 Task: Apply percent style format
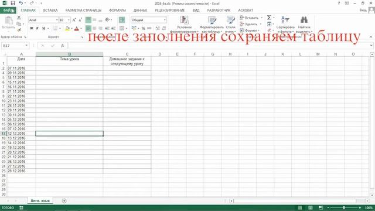(x=143, y=29)
